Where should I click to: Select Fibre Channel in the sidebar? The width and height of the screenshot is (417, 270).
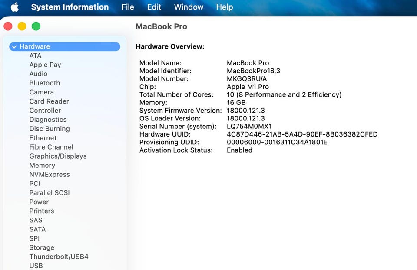pos(51,147)
